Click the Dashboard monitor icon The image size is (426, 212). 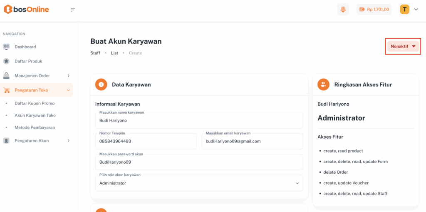pos(6,47)
